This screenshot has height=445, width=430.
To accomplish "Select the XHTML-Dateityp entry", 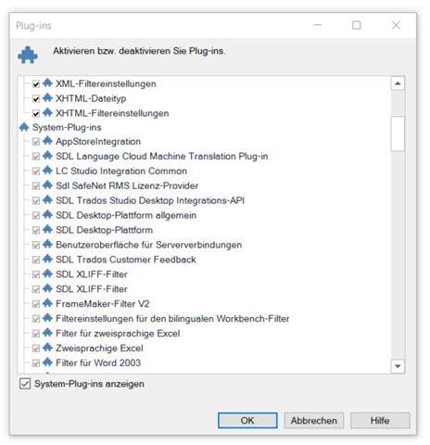I will tap(91, 98).
